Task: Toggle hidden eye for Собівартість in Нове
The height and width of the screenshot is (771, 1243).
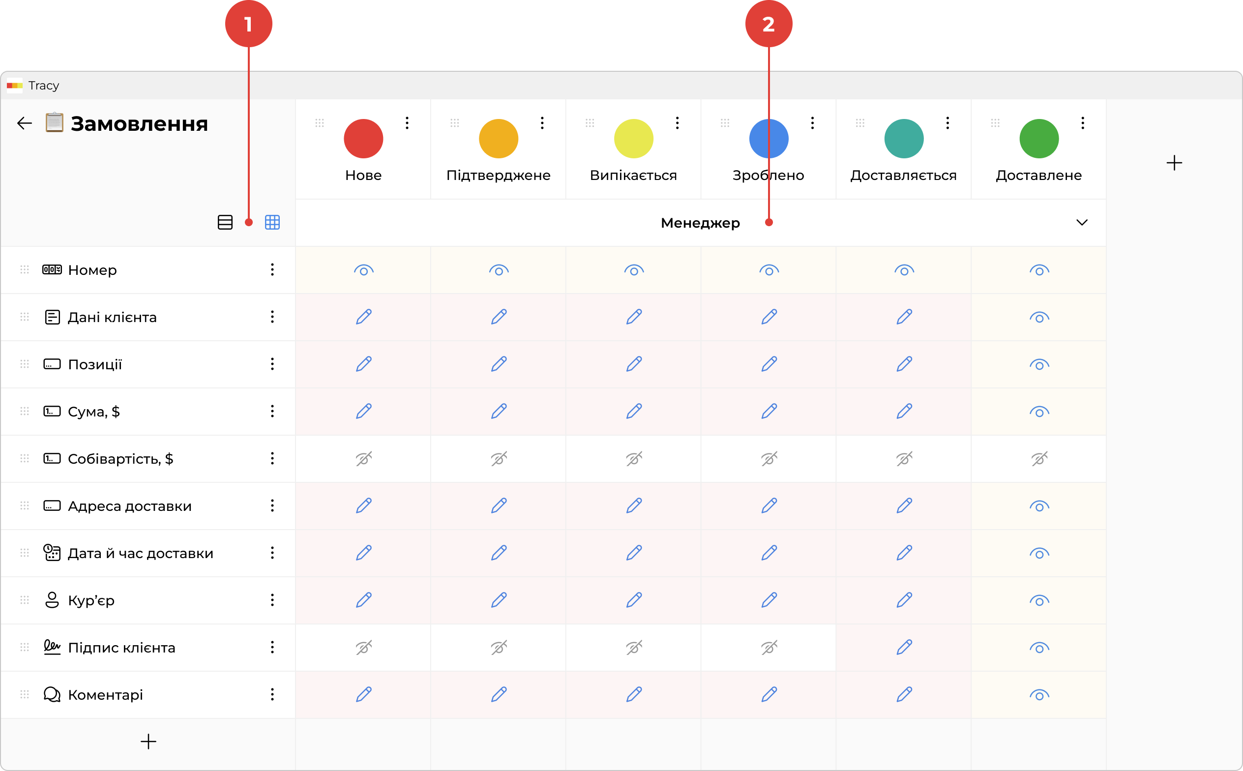Action: 363,459
